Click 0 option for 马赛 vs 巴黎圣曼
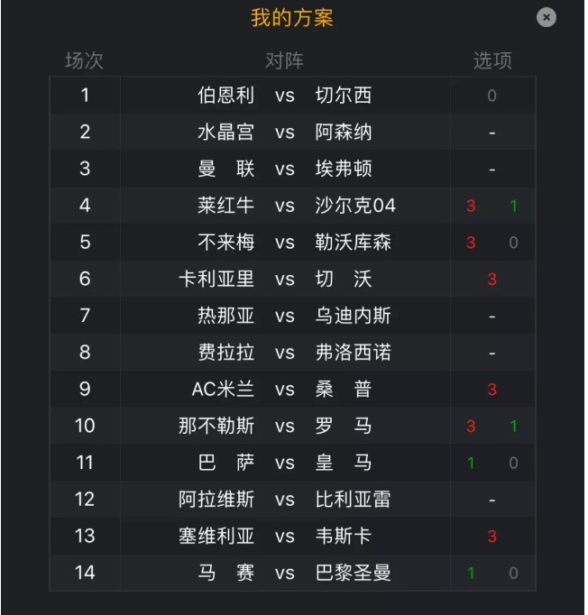This screenshot has width=588, height=615. (513, 574)
